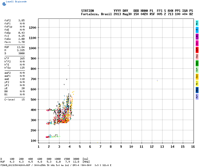The width and height of the screenshot is (206, 167).
Task: Click the h'F2 label
Action: tap(7, 62)
